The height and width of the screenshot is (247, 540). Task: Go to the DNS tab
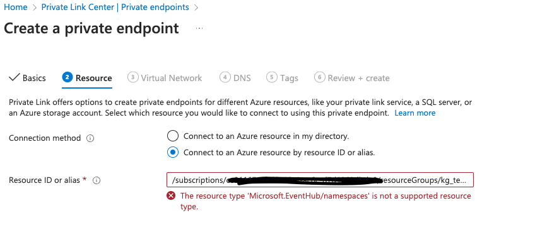click(235, 78)
